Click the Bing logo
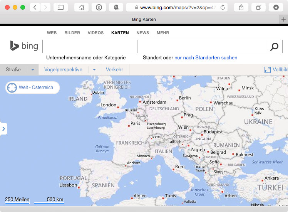 tap(24, 46)
